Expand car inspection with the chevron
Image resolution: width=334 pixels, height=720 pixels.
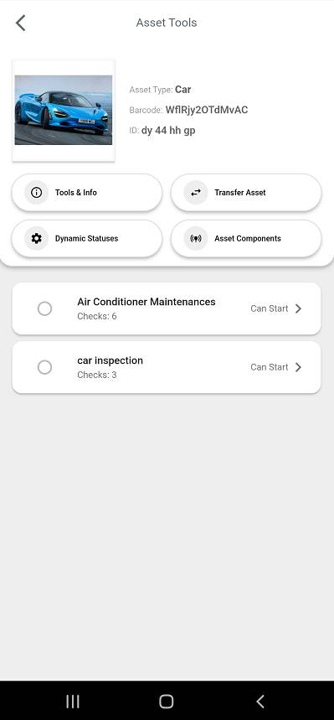298,367
